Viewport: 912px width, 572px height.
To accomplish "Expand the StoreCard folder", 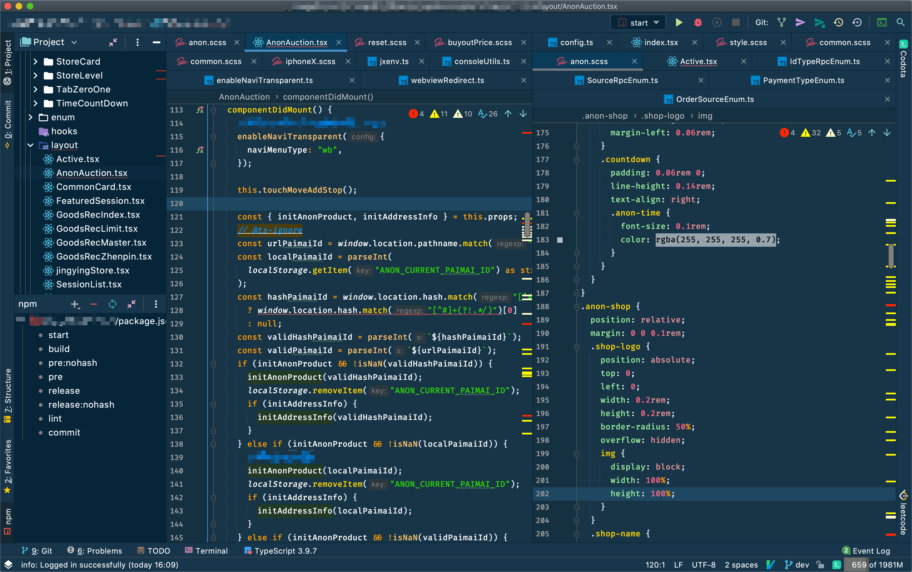I will point(36,61).
